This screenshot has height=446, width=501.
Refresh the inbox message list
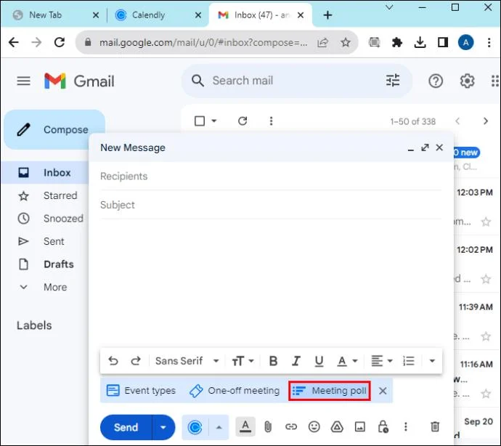click(243, 121)
